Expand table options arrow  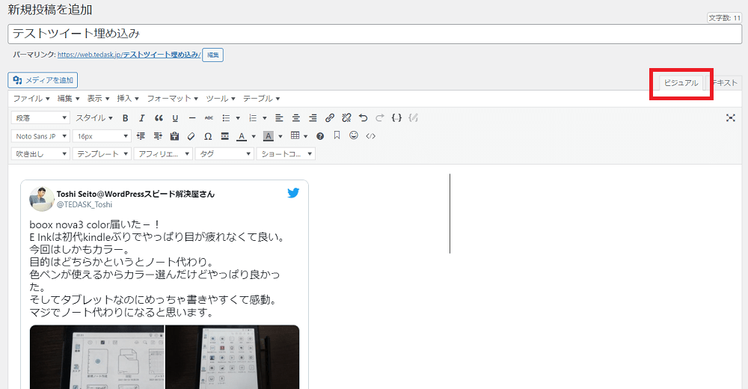tap(305, 136)
